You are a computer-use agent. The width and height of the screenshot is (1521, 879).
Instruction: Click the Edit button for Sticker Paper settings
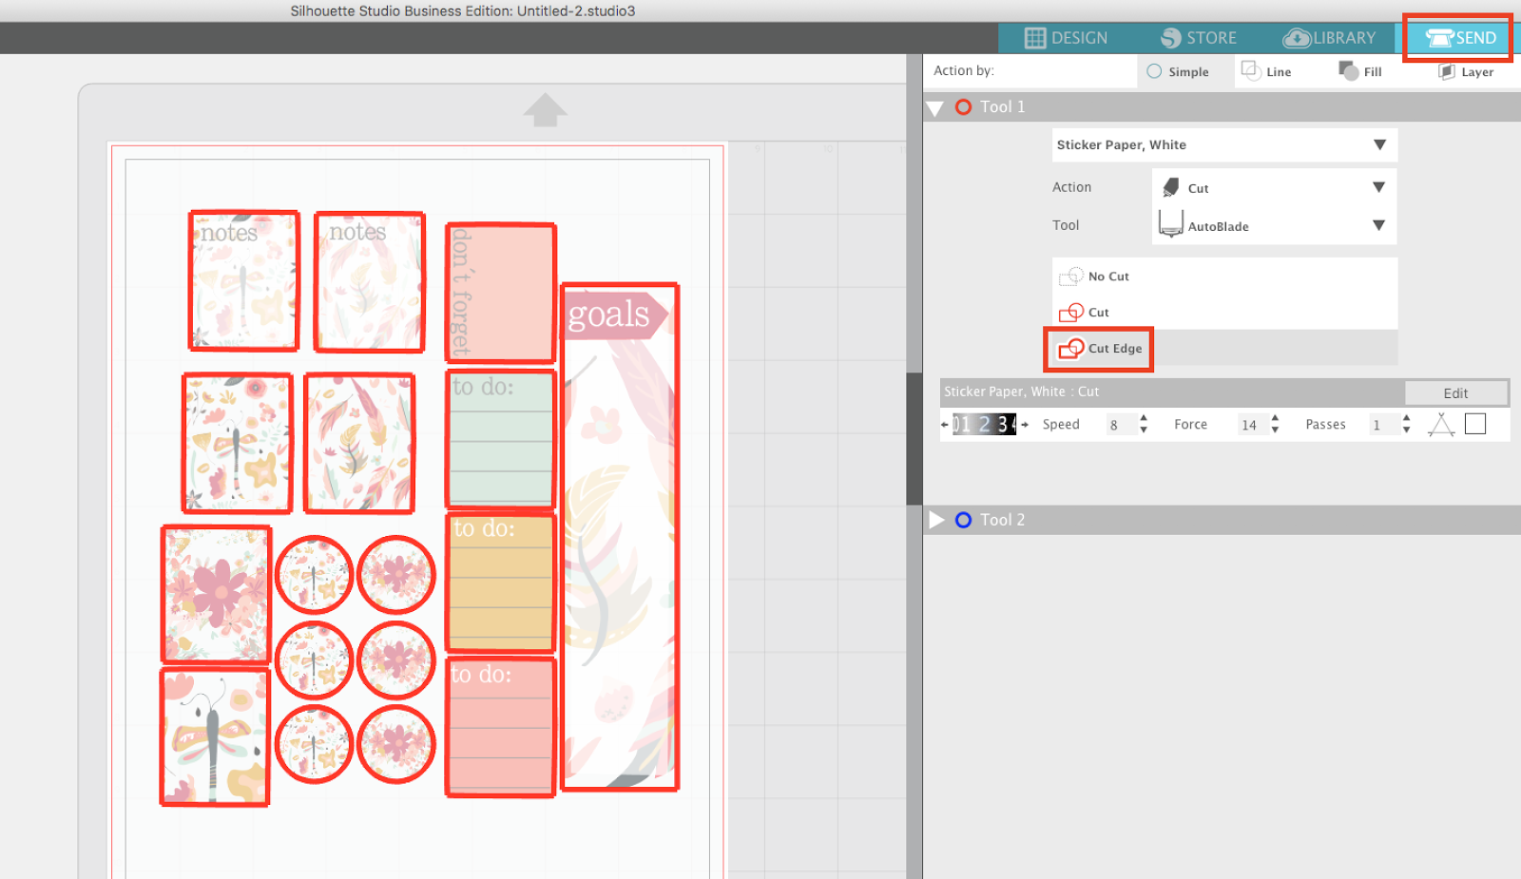click(1456, 392)
